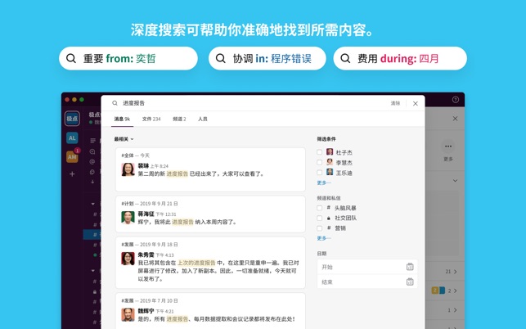
Task: Open the list-lines icon in the sidebar
Action: pos(93,140)
